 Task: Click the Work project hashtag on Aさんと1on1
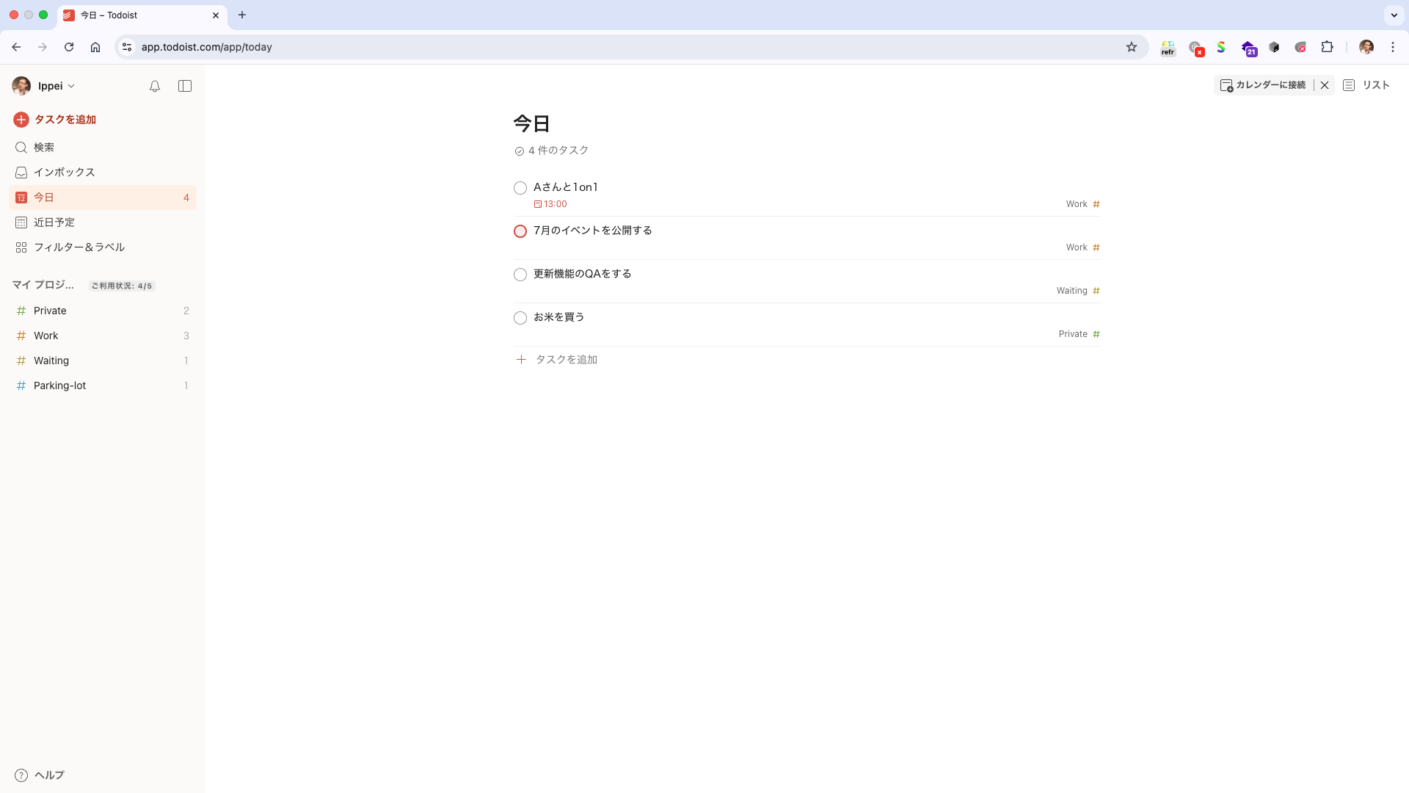click(1096, 204)
